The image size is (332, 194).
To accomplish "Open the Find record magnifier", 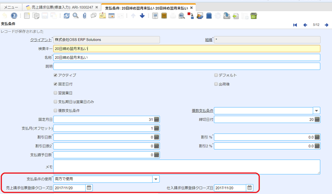I will [x=75, y=16].
